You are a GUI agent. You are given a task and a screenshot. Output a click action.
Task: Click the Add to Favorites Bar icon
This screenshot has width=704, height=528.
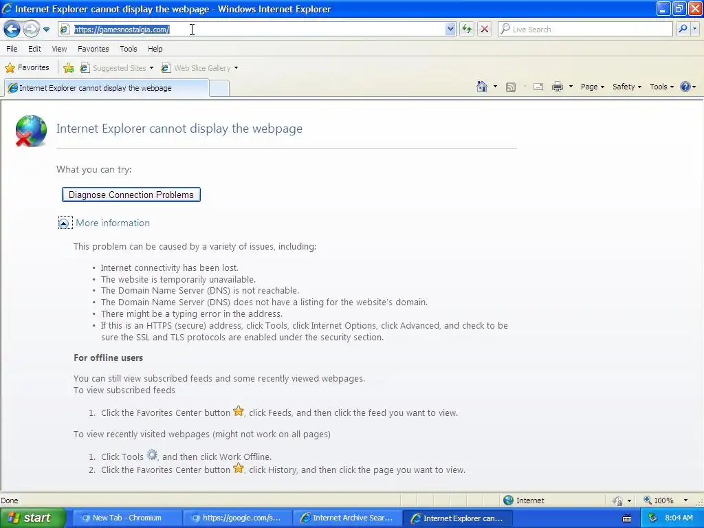coord(69,68)
